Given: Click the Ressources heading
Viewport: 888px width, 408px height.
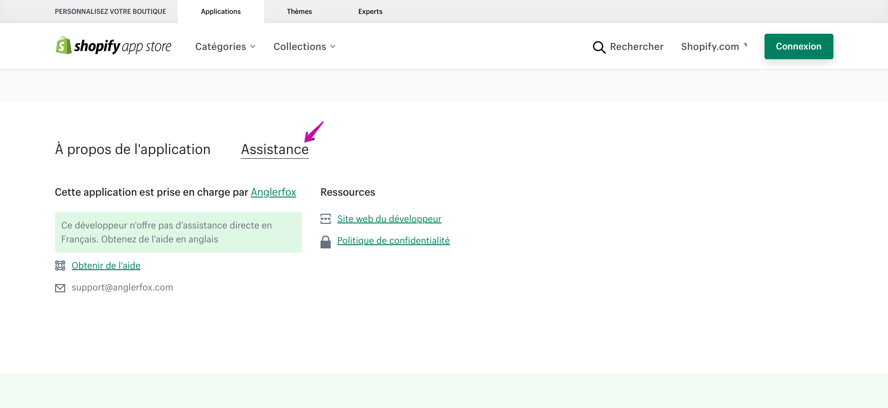Looking at the screenshot, I should tap(348, 192).
